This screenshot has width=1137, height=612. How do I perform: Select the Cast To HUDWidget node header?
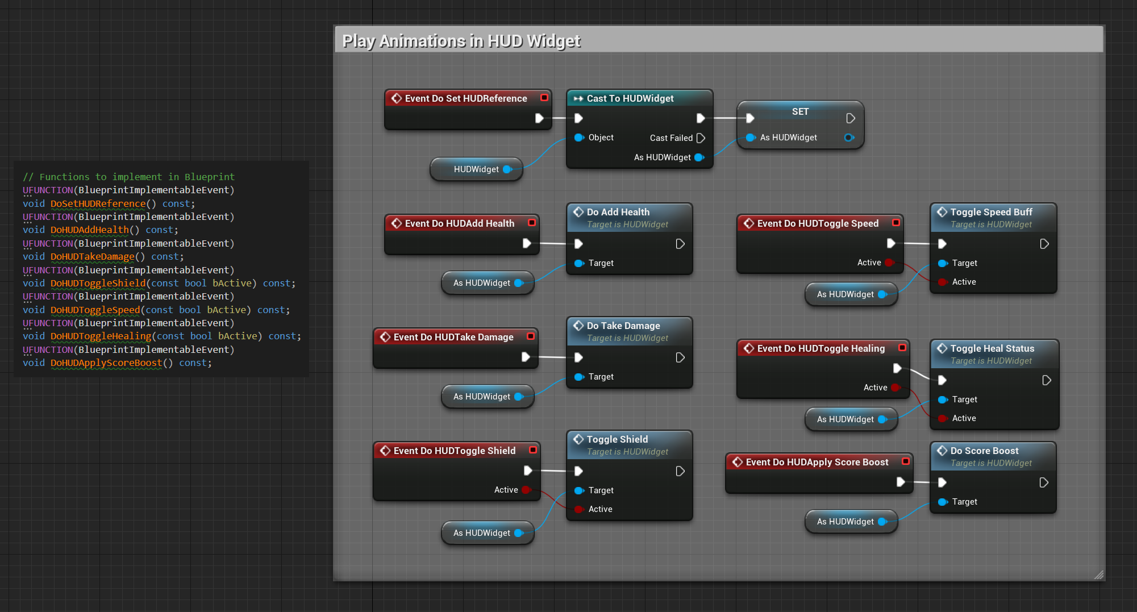tap(639, 98)
